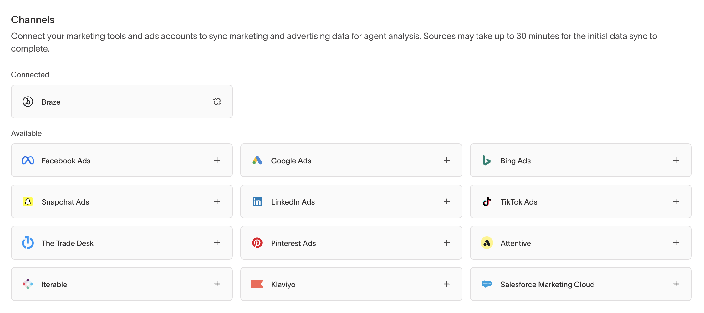Click the Klaviyo flag logo icon
This screenshot has width=704, height=313.
(x=257, y=284)
